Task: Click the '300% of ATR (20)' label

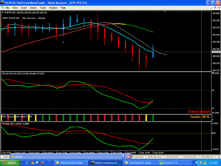Action: (11, 18)
